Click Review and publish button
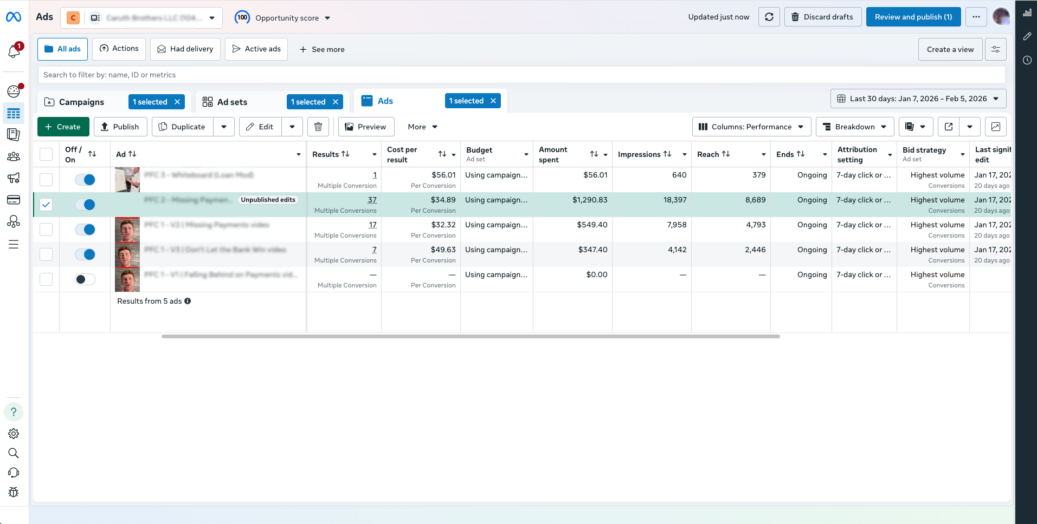Image resolution: width=1037 pixels, height=524 pixels. (x=913, y=17)
